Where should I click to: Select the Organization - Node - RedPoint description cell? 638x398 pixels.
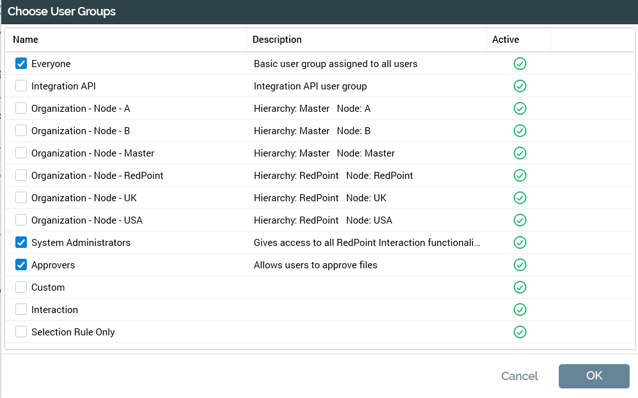pyautogui.click(x=333, y=176)
